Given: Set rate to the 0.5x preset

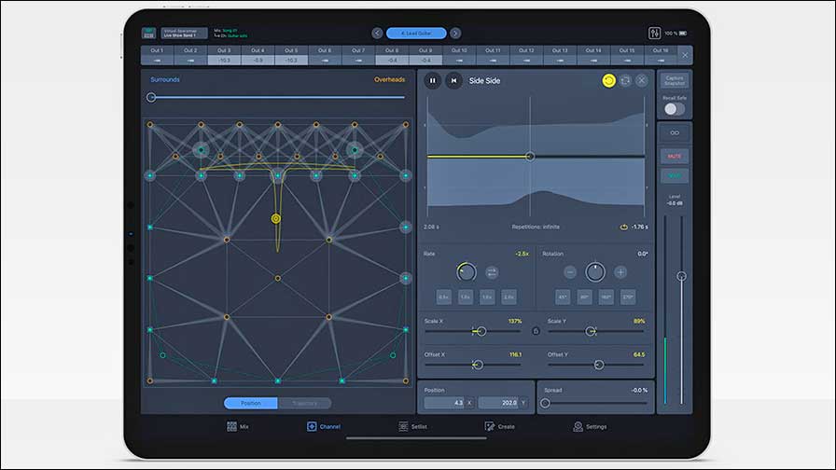Looking at the screenshot, I should point(443,297).
